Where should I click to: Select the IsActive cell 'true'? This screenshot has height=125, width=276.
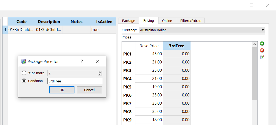pyautogui.click(x=103, y=30)
